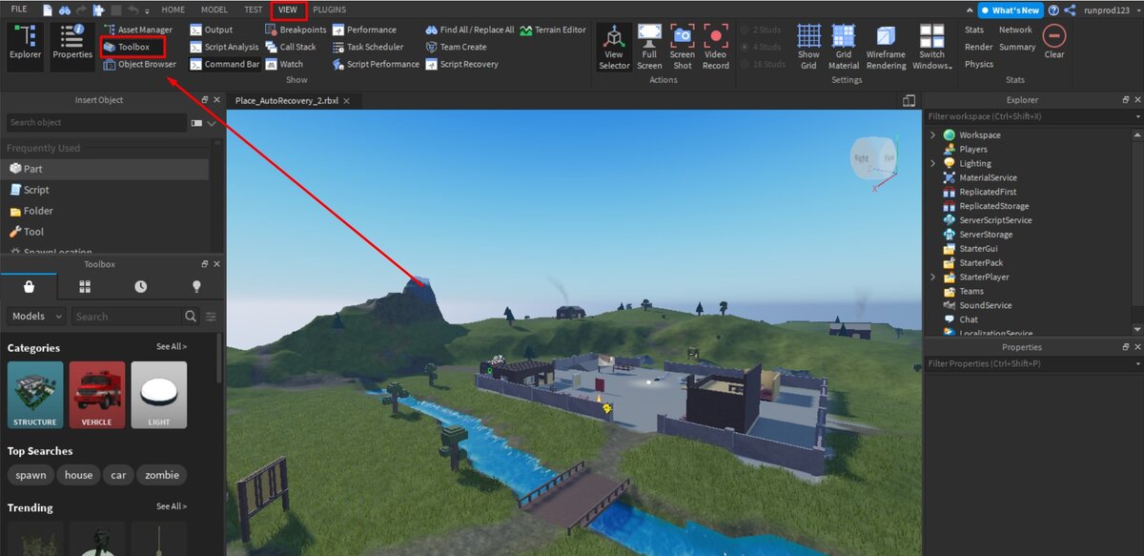Open the Terrain Editor

[x=553, y=30]
